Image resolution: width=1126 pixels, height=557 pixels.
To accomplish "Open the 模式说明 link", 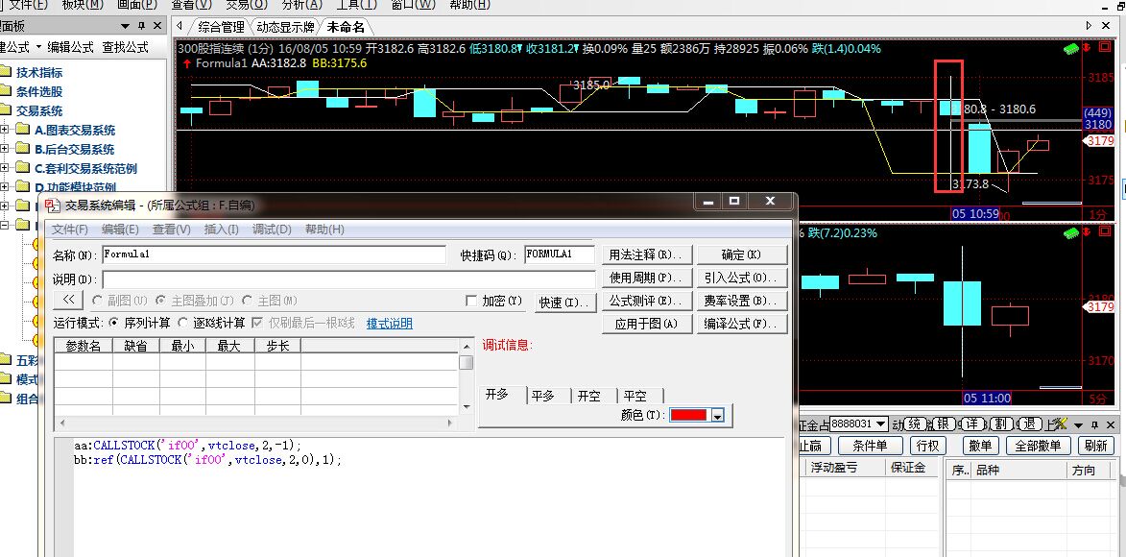I will click(x=389, y=324).
